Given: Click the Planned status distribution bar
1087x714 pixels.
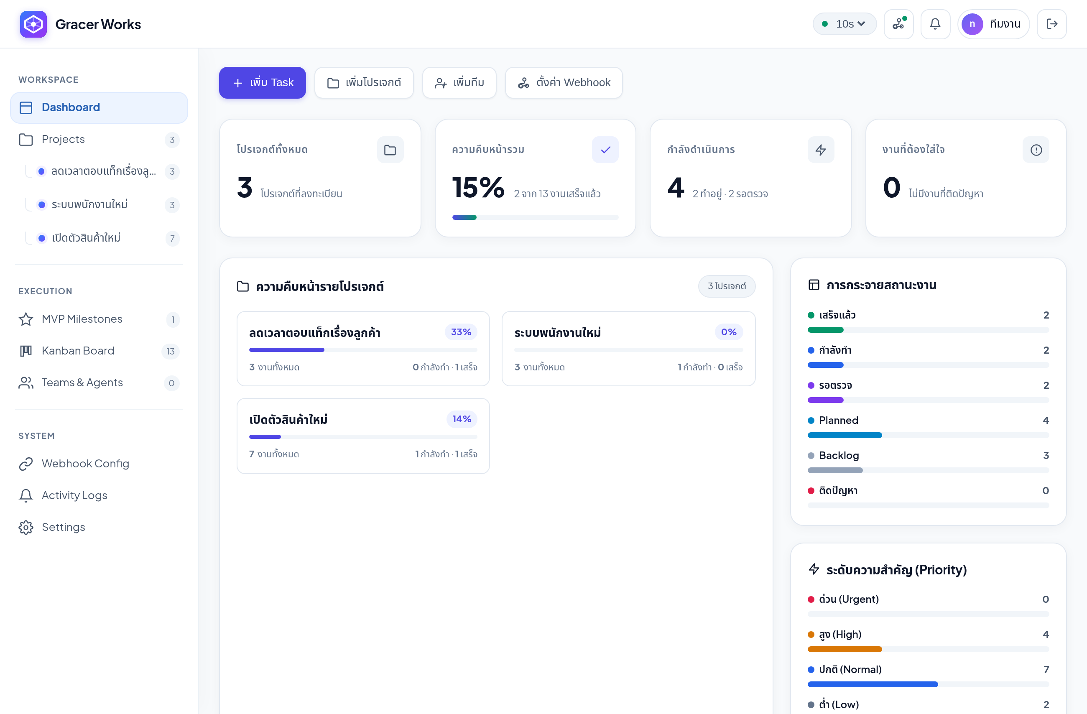Looking at the screenshot, I should tap(928, 435).
